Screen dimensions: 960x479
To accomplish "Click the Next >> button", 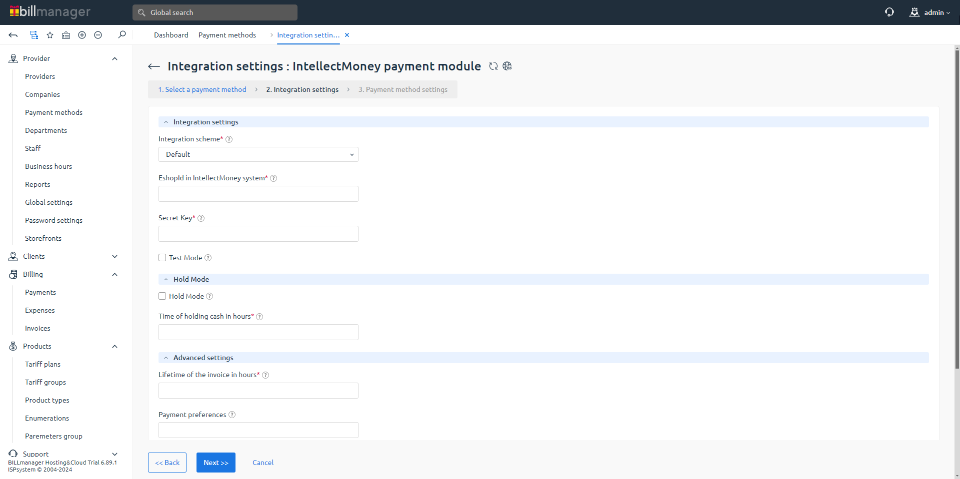I will [x=215, y=463].
